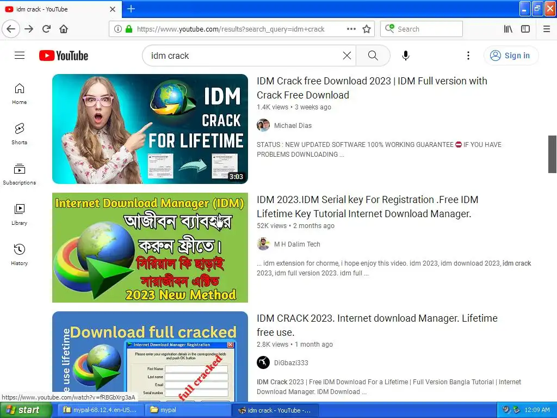Visit M H Dalim Tech channel name

[297, 244]
